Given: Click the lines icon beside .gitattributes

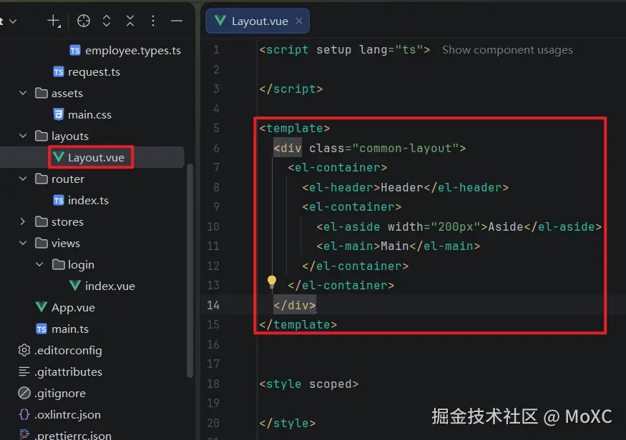Looking at the screenshot, I should pyautogui.click(x=24, y=371).
